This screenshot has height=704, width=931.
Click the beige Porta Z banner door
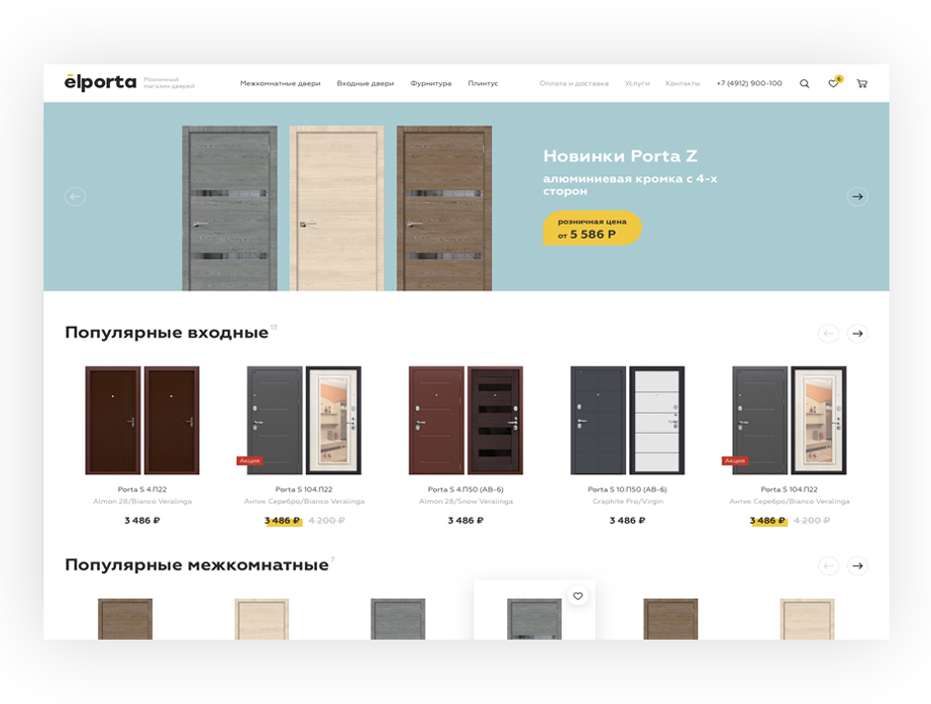(337, 208)
